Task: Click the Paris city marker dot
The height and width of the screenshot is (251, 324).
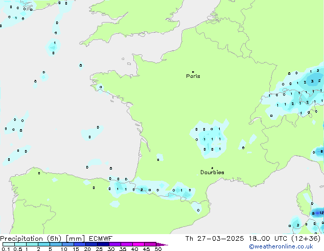Action: pos(193,72)
